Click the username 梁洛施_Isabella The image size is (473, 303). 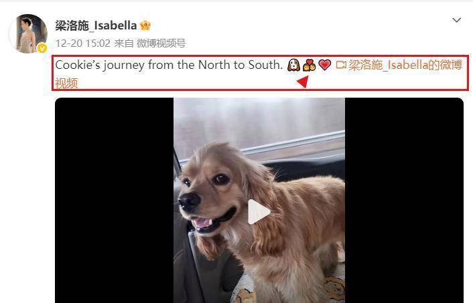coord(96,25)
